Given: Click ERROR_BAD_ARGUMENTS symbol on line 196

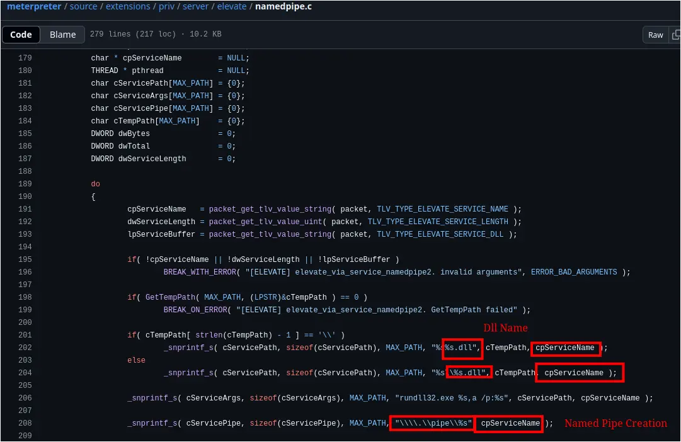Looking at the screenshot, I should point(574,272).
